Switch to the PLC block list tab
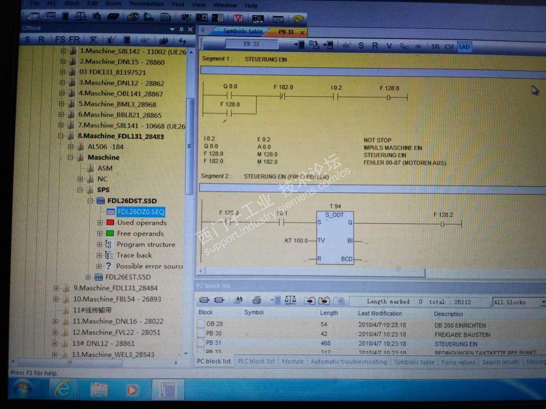The height and width of the screenshot is (409, 546). (x=256, y=361)
